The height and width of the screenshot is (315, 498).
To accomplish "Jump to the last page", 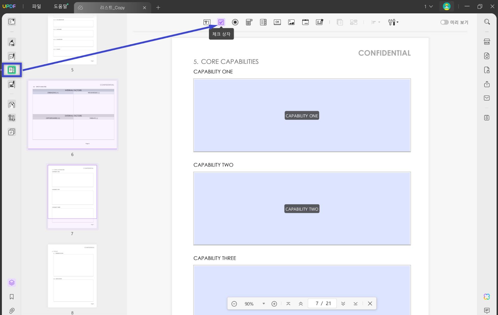I will [355, 304].
